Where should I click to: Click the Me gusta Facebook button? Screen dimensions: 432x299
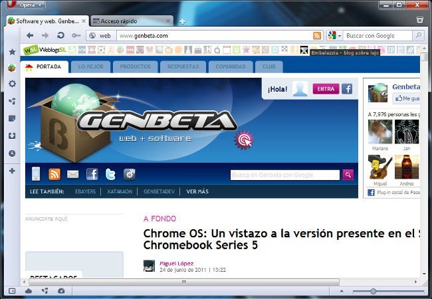coord(406,98)
